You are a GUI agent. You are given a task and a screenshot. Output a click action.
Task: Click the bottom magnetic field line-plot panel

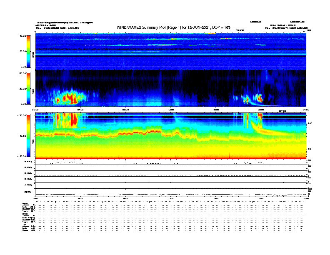tap(170, 192)
